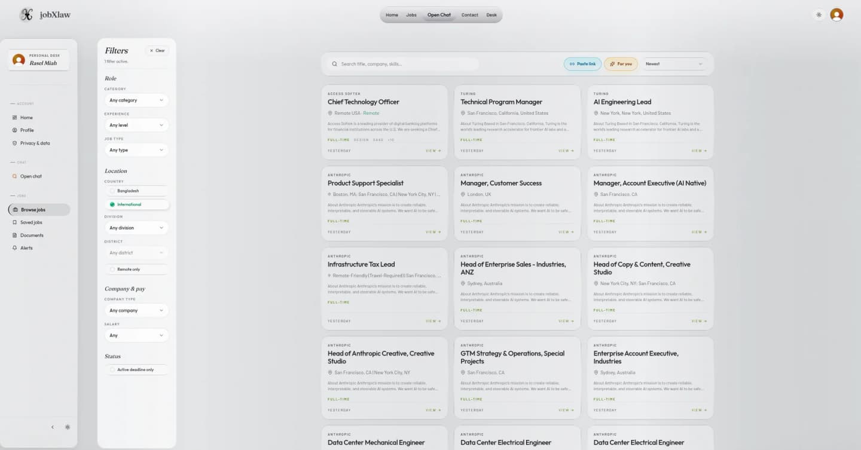The image size is (861, 450).
Task: Open the Any type job type dropdown
Action: tap(137, 150)
